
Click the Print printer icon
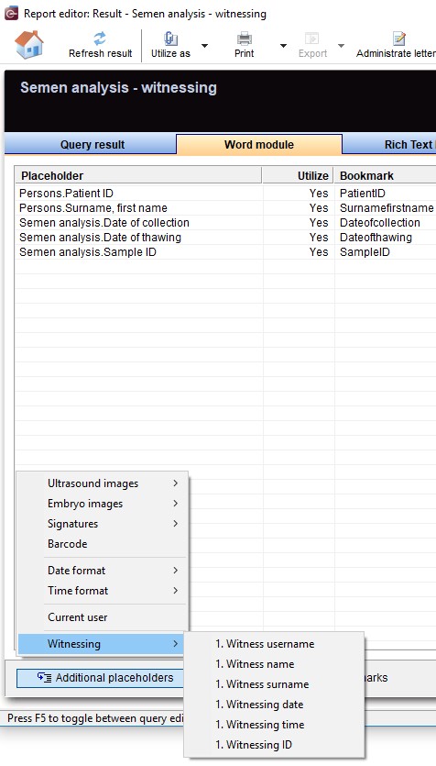(244, 39)
